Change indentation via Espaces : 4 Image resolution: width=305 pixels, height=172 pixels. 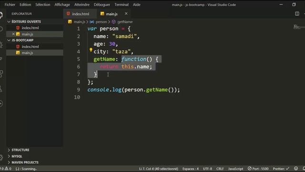pos(191,169)
